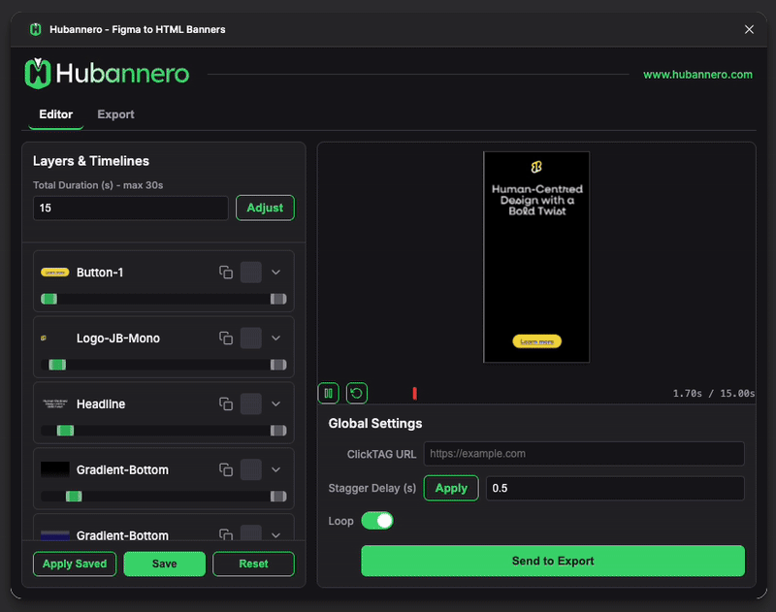Click Button-1 timeline green start handle
The width and height of the screenshot is (776, 612).
pos(49,299)
